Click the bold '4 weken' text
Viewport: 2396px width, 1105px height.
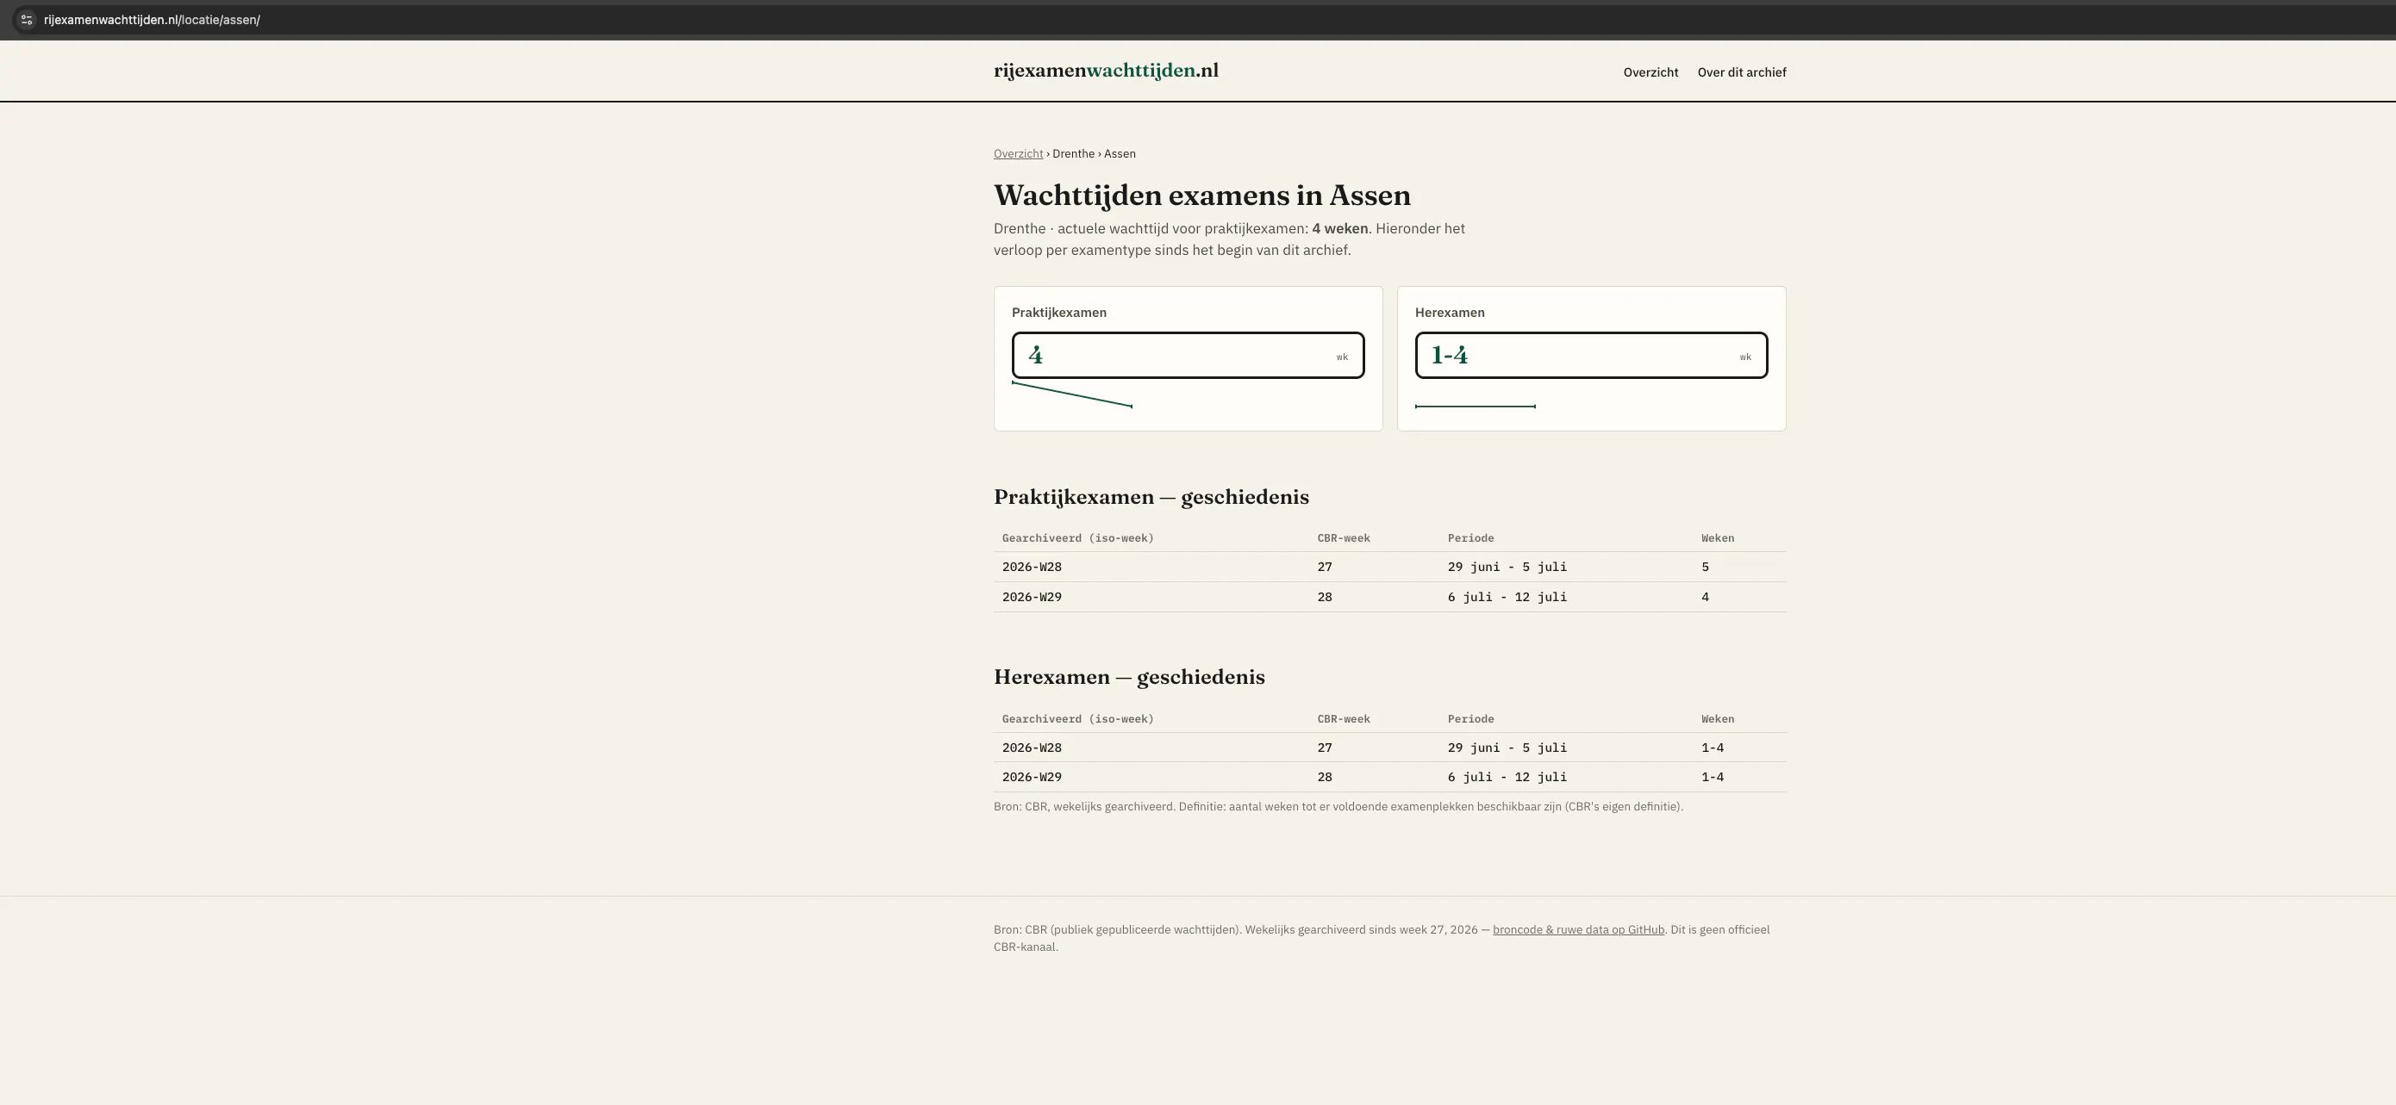point(1340,228)
